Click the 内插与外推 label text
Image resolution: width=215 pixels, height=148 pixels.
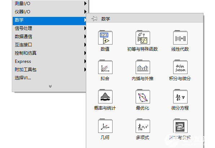[x=142, y=79]
